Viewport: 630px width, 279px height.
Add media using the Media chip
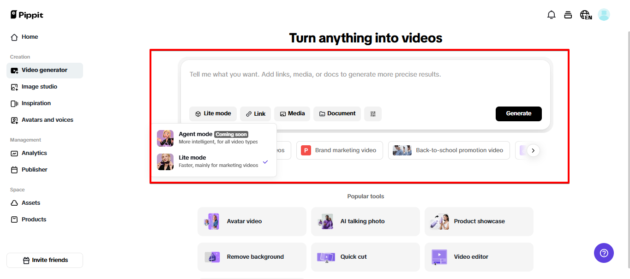[x=292, y=113]
